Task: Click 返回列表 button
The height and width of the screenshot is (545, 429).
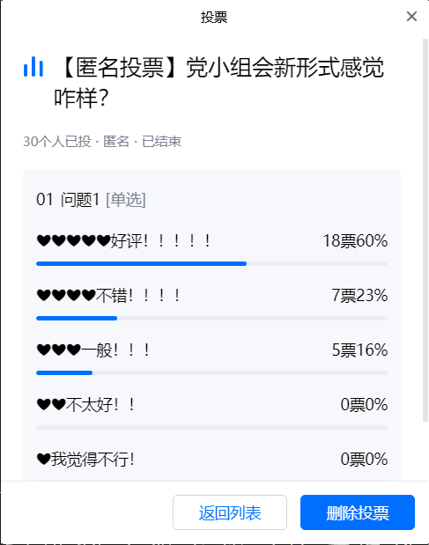Action: (230, 512)
